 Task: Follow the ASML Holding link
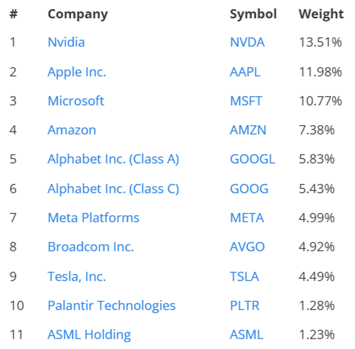89,335
